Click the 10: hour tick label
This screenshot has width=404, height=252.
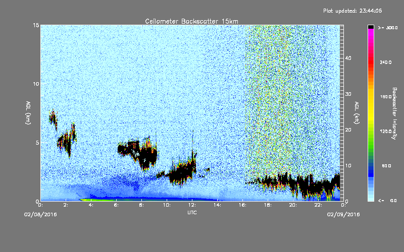point(167,205)
